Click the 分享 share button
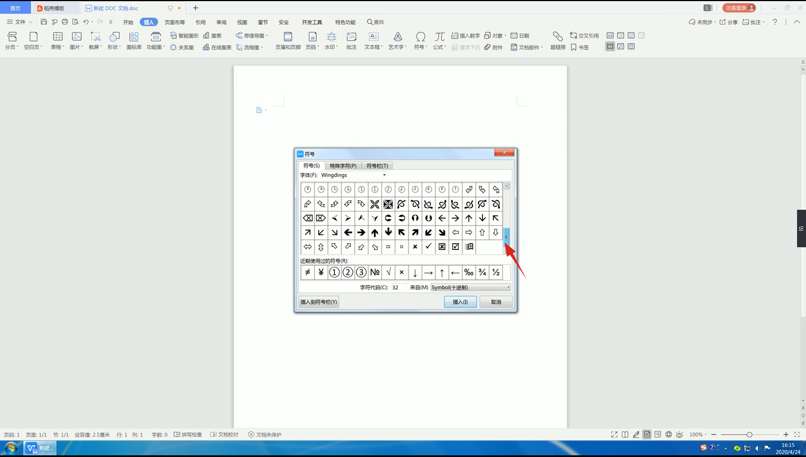This screenshot has height=457, width=806. click(729, 22)
